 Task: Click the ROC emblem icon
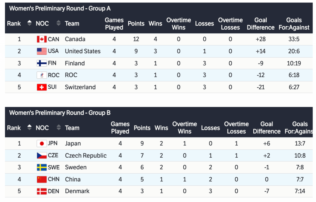pyautogui.click(x=42, y=75)
